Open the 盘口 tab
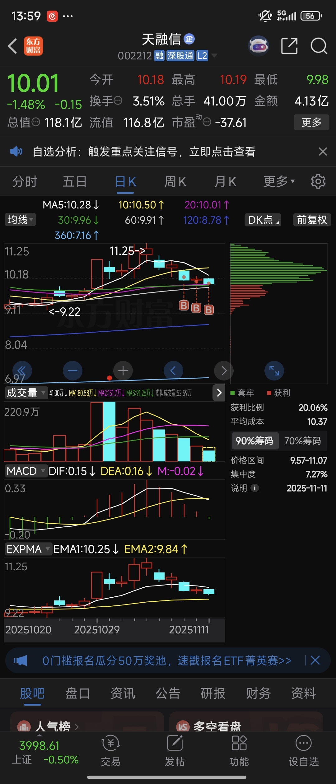 (77, 693)
